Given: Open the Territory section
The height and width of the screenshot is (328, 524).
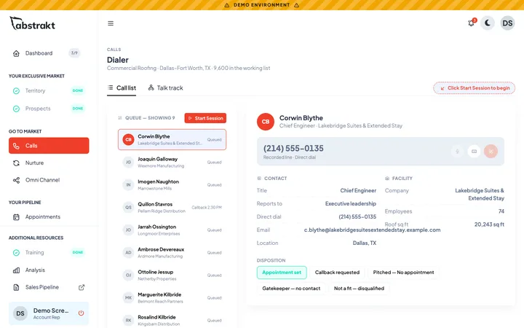Looking at the screenshot, I should click(x=49, y=90).
